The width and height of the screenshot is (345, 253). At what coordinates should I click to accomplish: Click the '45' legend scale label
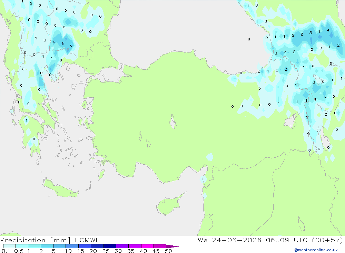click(156, 251)
